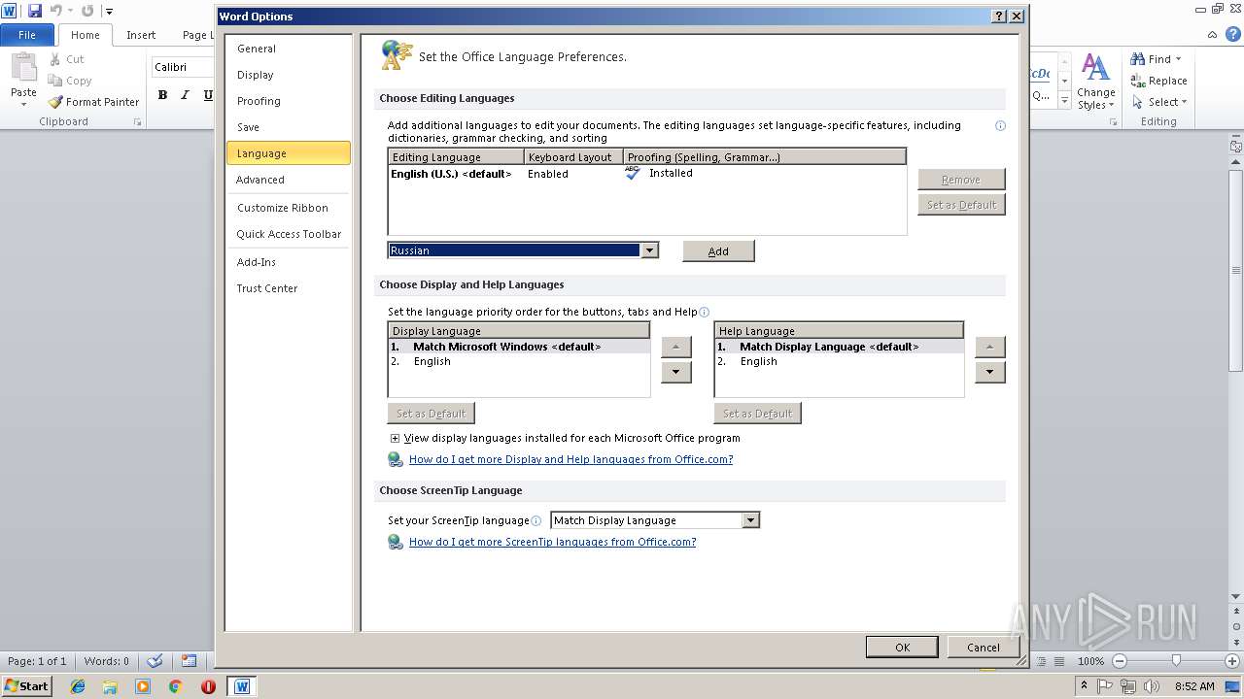Click the Add language button
1244x699 pixels.
coord(718,250)
